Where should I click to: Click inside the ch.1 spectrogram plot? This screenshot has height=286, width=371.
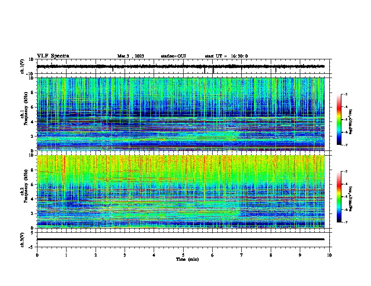(x=181, y=114)
